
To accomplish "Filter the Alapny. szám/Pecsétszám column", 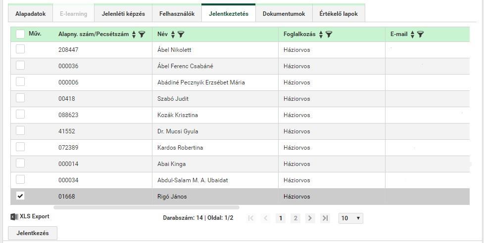I will (142, 34).
